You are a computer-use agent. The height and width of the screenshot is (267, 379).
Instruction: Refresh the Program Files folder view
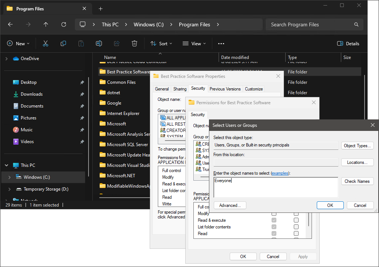pyautogui.click(x=64, y=24)
